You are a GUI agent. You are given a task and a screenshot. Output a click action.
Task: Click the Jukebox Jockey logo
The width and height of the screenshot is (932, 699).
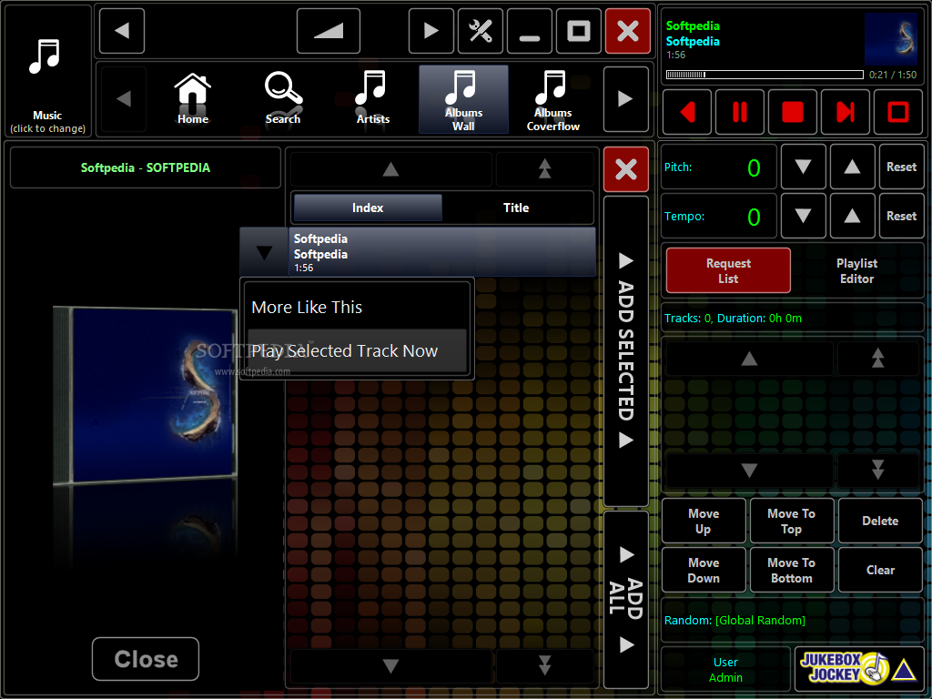(x=858, y=669)
